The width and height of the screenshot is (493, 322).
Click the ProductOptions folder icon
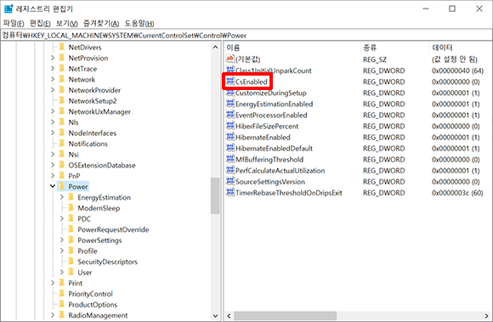point(62,304)
